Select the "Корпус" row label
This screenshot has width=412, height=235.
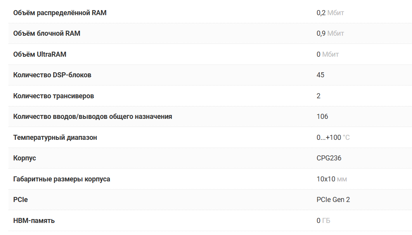coord(24,158)
